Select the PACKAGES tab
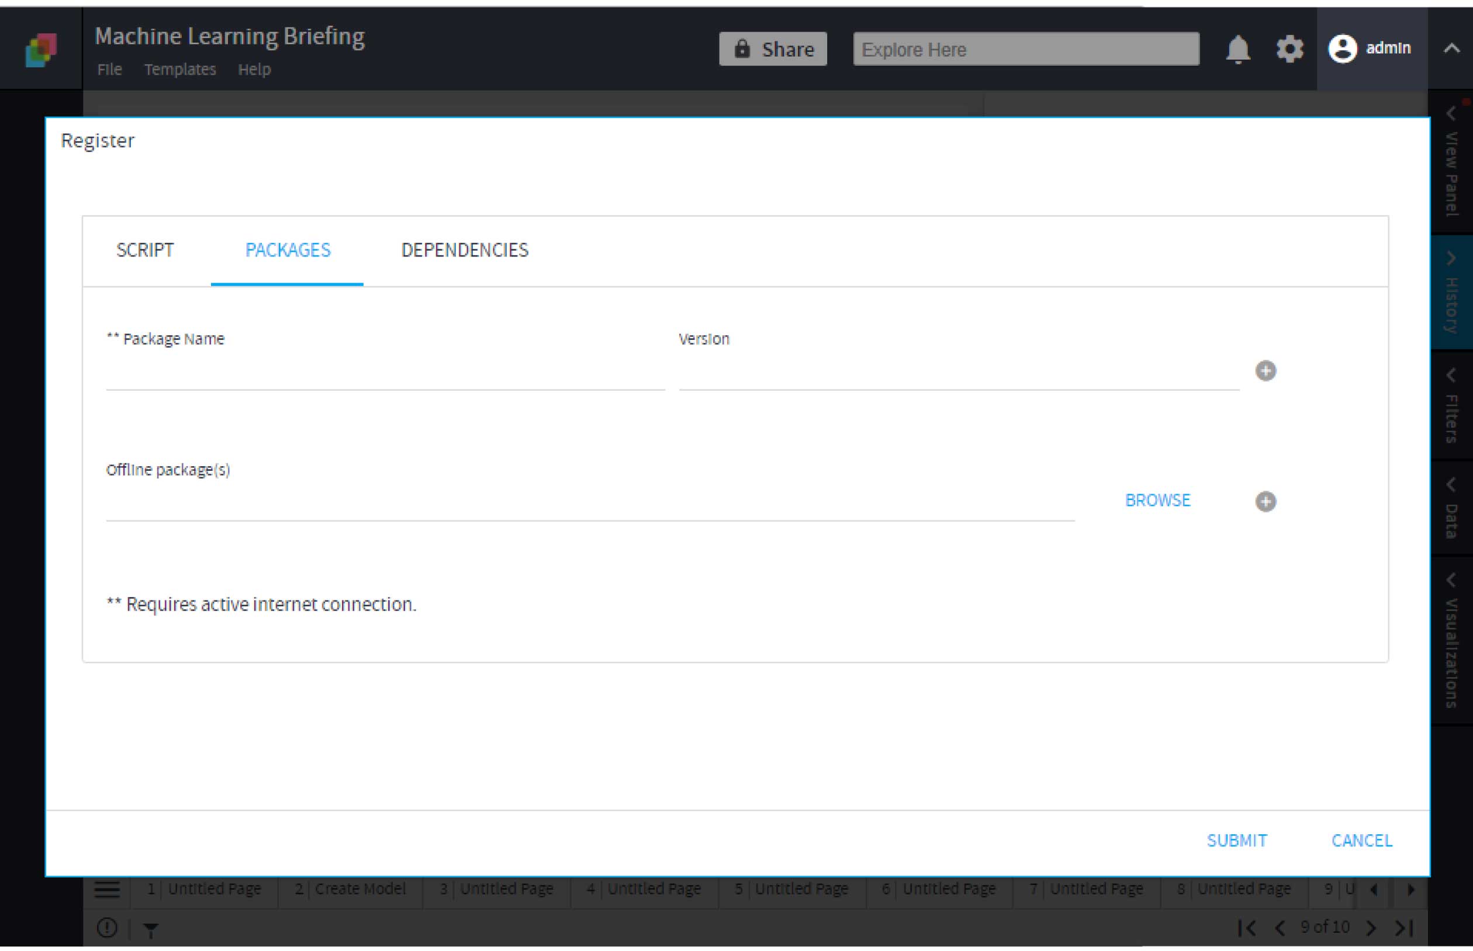Image resolution: width=1473 pixels, height=951 pixels. (288, 250)
